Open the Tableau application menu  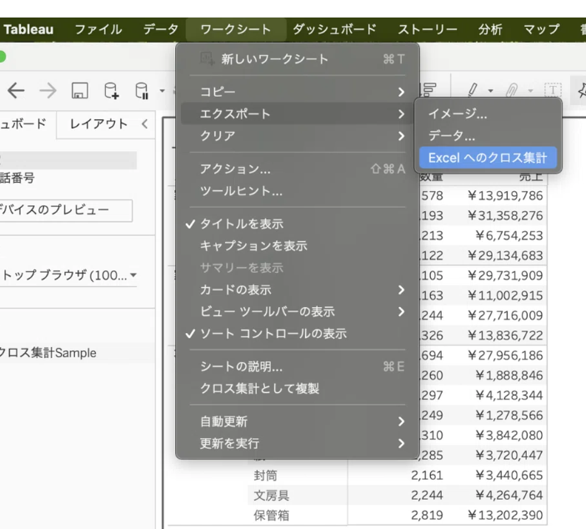click(x=28, y=29)
